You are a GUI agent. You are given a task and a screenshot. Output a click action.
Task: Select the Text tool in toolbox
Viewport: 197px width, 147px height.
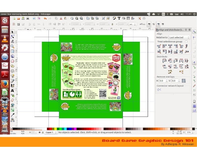pyautogui.click(x=12, y=91)
